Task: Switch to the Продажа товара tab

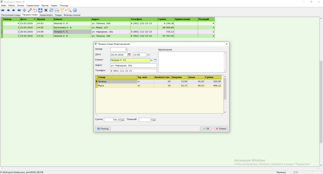Action: (30, 15)
